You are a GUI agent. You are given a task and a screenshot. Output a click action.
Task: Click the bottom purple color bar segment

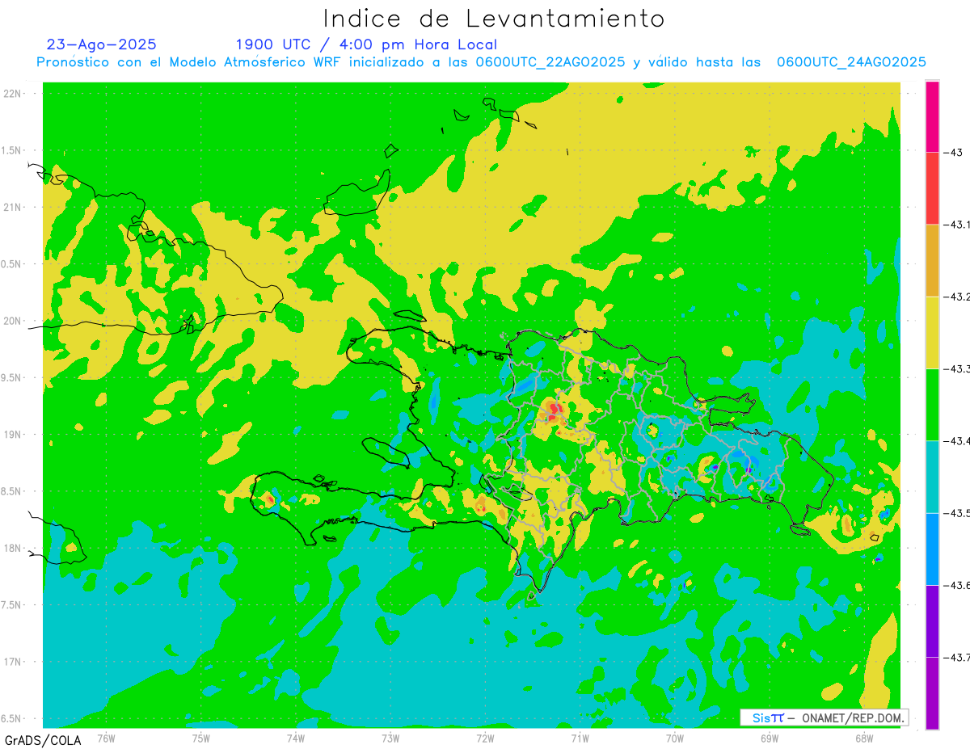point(932,692)
